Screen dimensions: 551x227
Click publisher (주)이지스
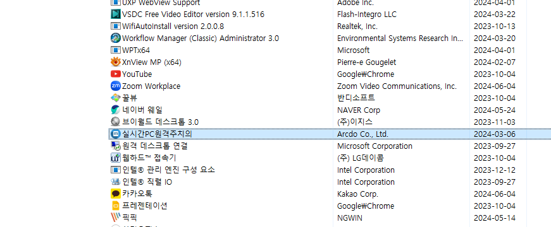pos(355,122)
